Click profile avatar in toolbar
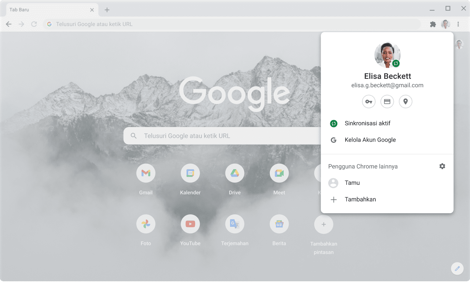Screen dimensions: 470x282 pyautogui.click(x=446, y=24)
